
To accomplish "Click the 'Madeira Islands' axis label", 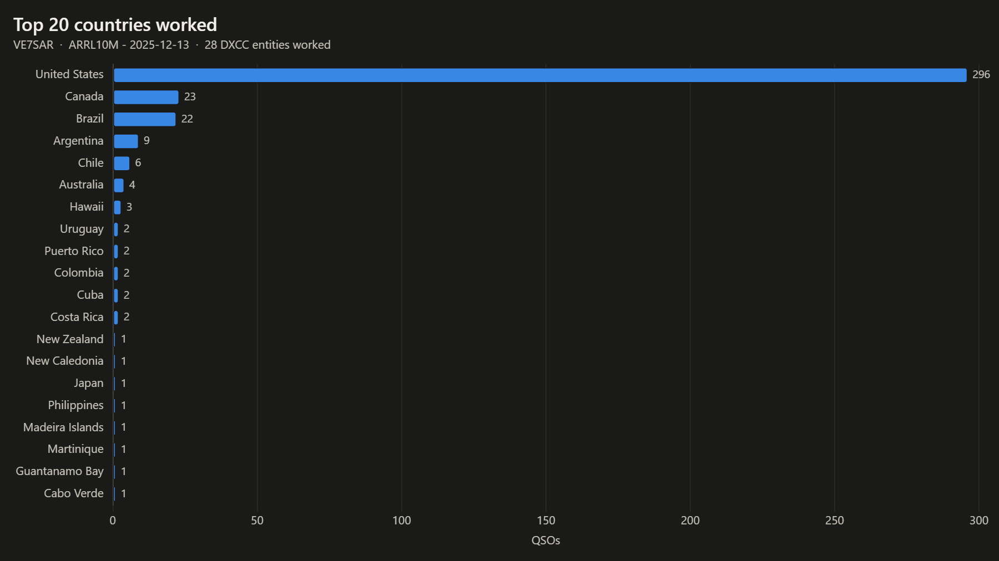I will [63, 427].
